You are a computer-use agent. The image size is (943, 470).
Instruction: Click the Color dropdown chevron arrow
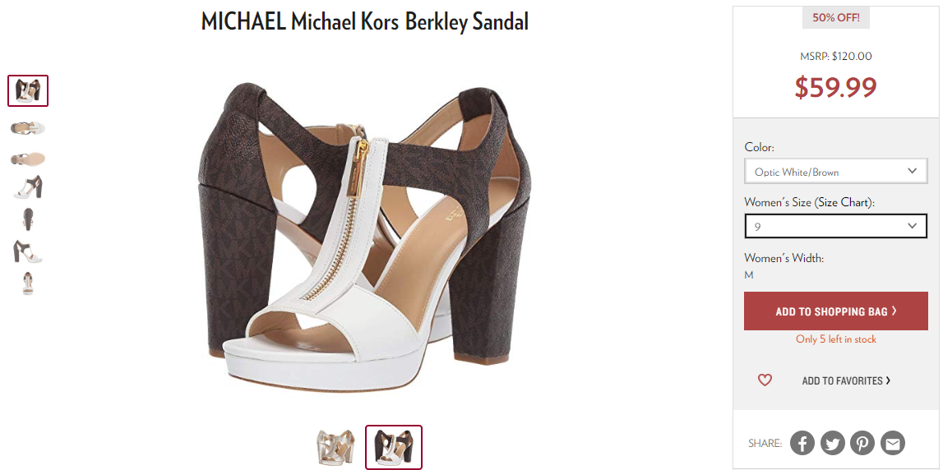coord(913,171)
